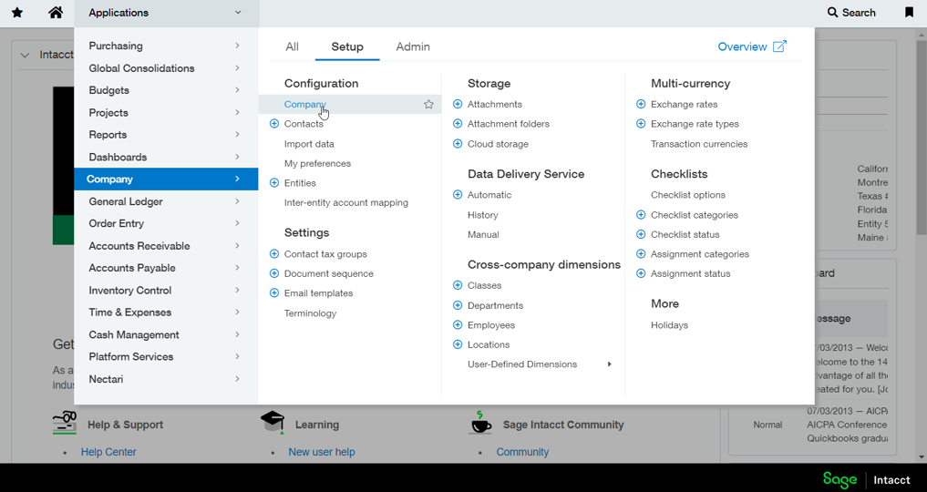Add Exchange rate plus icon
This screenshot has width=927, height=492.
coord(640,104)
